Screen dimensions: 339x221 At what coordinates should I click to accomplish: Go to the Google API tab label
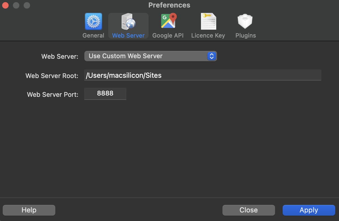click(x=168, y=35)
